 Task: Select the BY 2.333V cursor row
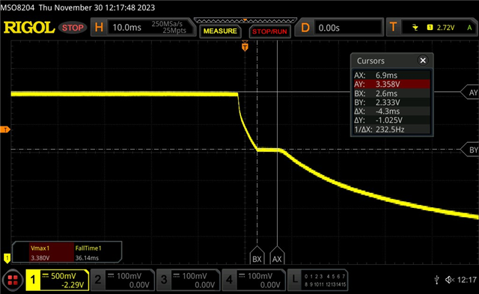coord(391,102)
